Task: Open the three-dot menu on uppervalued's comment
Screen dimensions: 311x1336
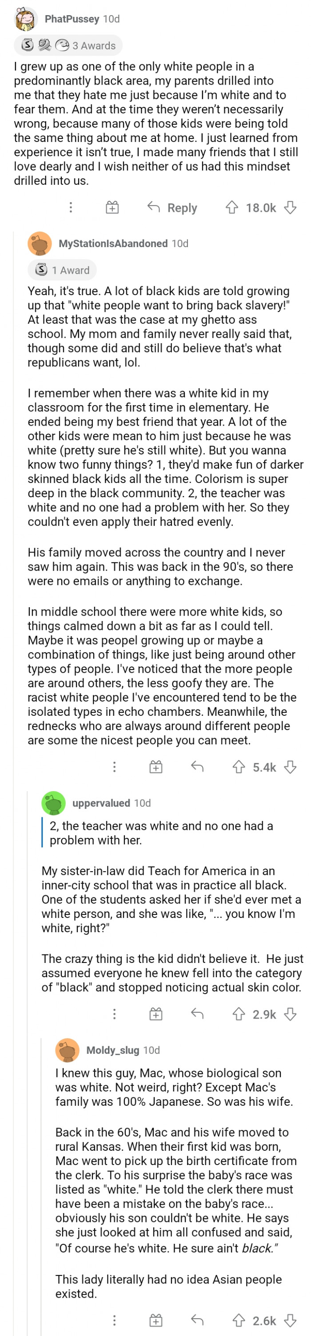Action: (114, 1015)
